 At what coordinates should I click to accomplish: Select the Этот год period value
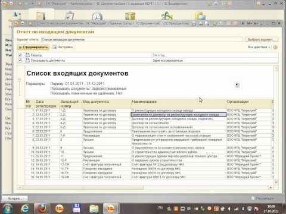point(158,55)
